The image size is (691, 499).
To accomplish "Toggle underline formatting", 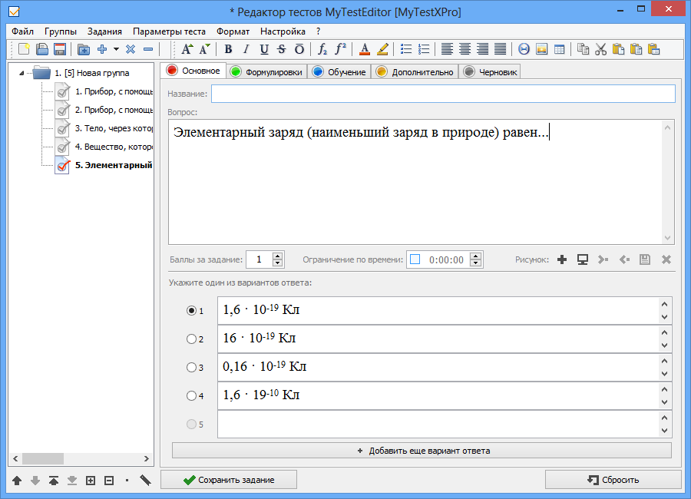I will pos(264,49).
